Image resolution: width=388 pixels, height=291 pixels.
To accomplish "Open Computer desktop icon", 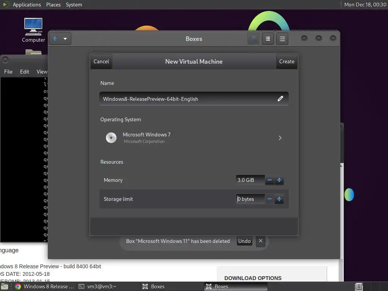I will point(33,30).
